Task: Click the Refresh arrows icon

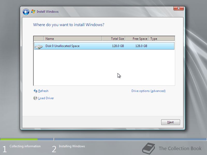Action: tap(35, 91)
